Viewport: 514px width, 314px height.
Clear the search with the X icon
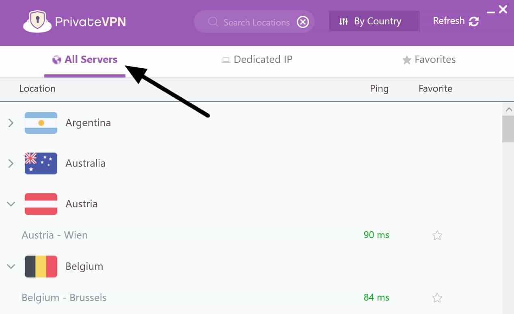[x=303, y=22]
